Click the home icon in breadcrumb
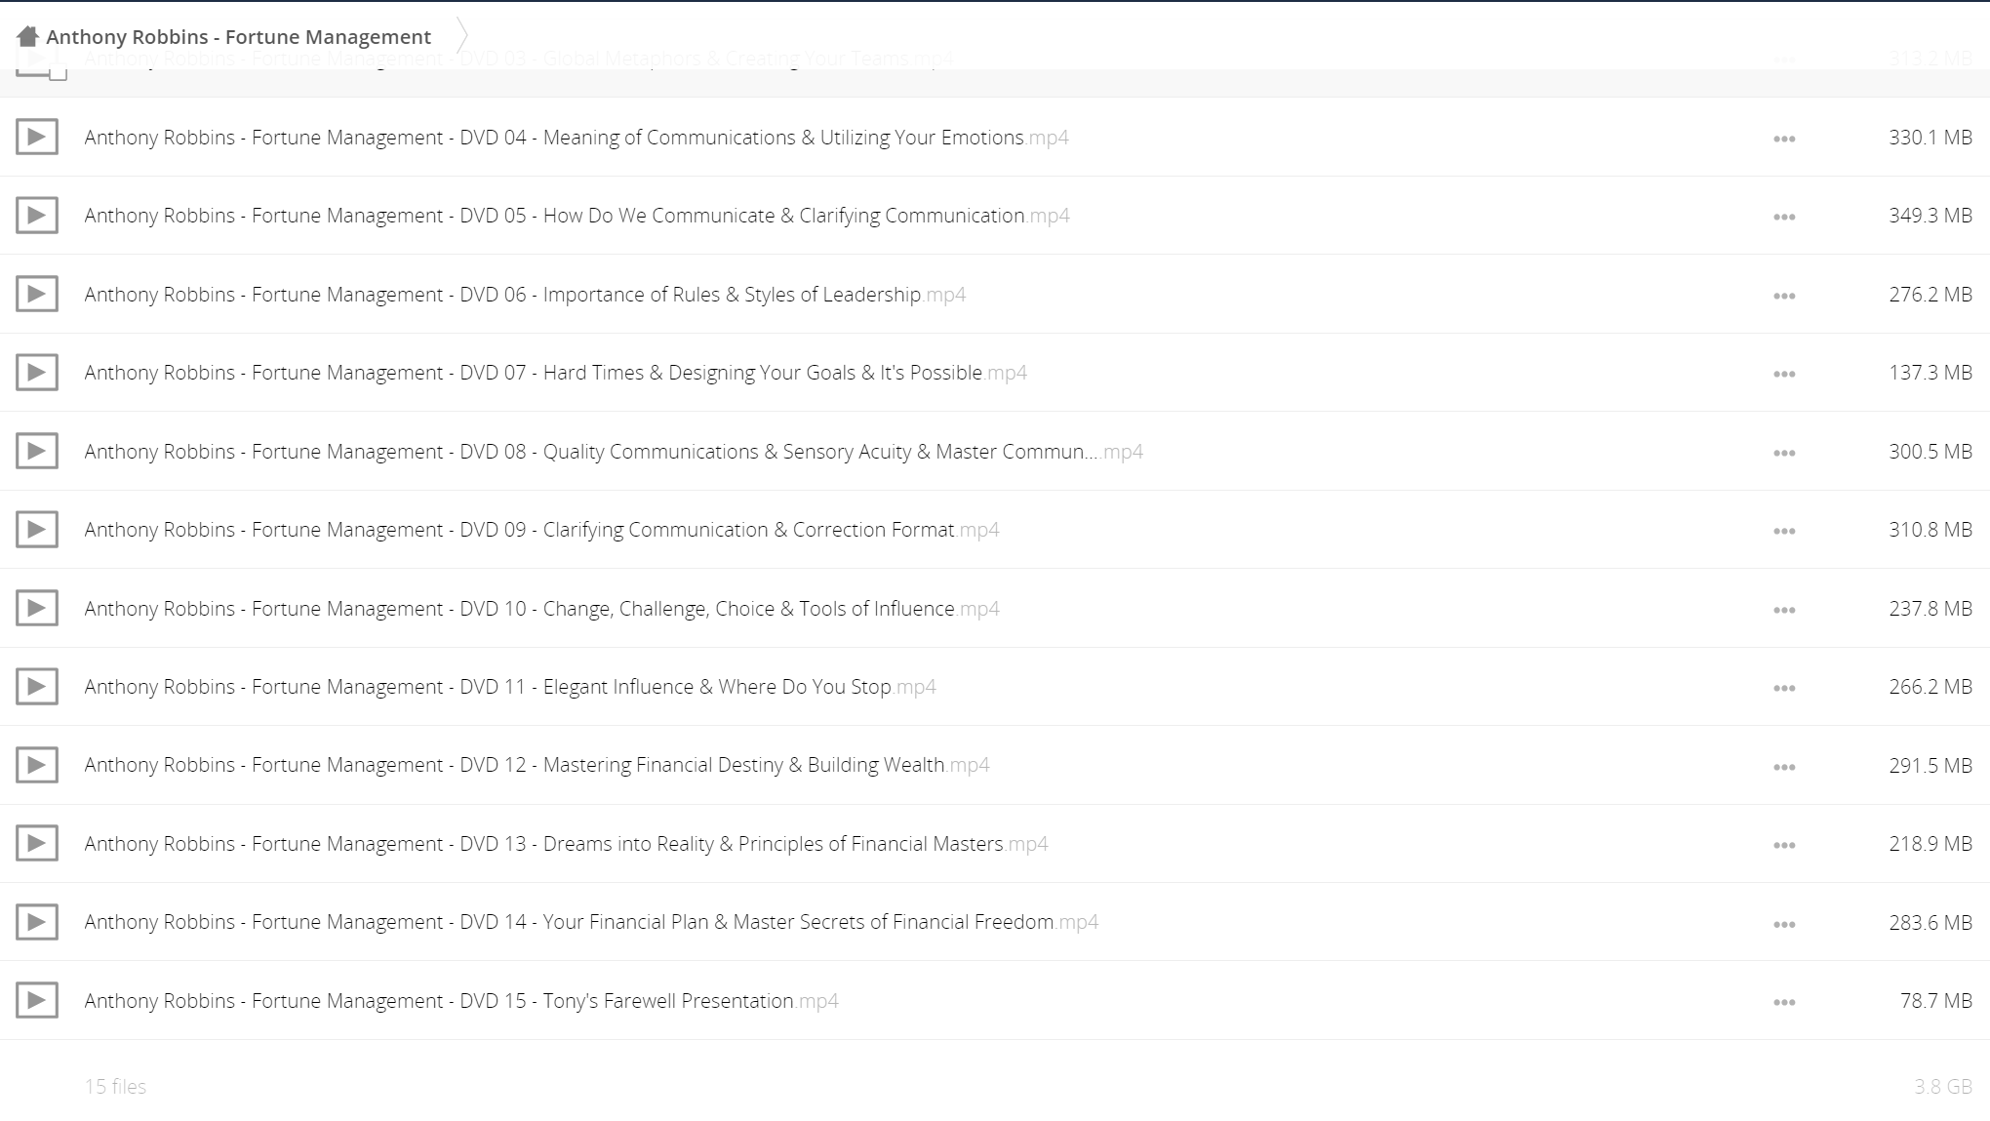This screenshot has width=1990, height=1121. pyautogui.click(x=27, y=36)
